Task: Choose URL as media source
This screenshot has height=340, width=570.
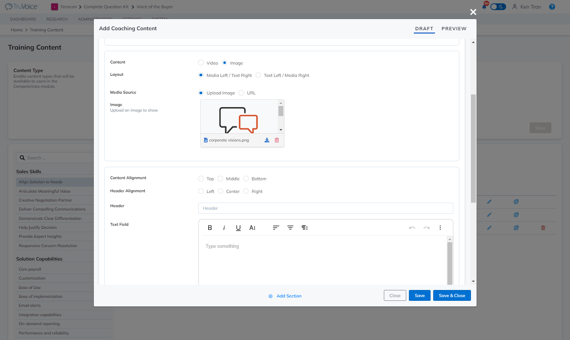Action: pyautogui.click(x=241, y=93)
